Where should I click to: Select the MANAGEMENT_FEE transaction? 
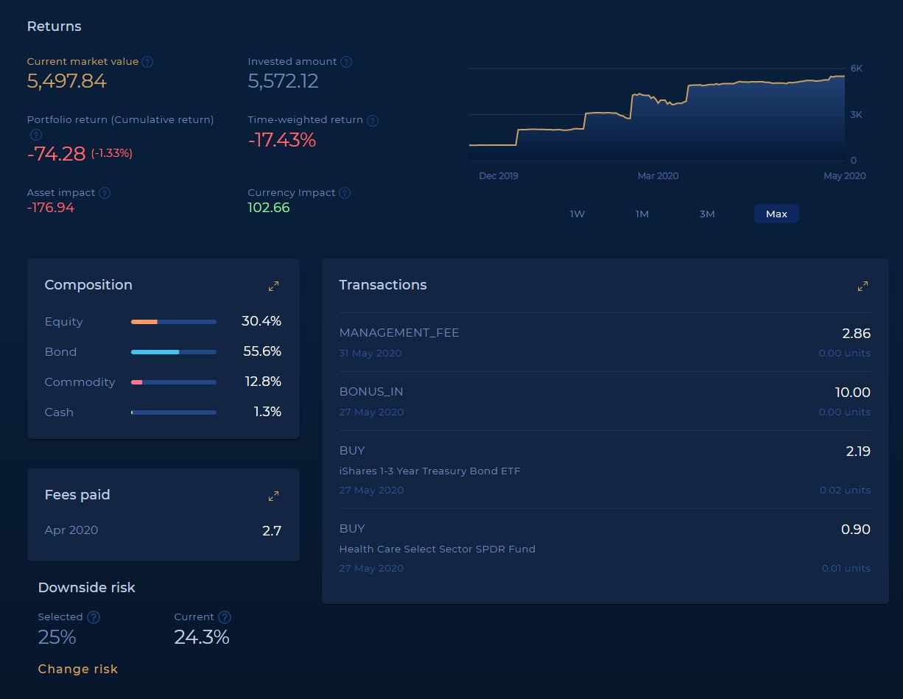pos(605,342)
